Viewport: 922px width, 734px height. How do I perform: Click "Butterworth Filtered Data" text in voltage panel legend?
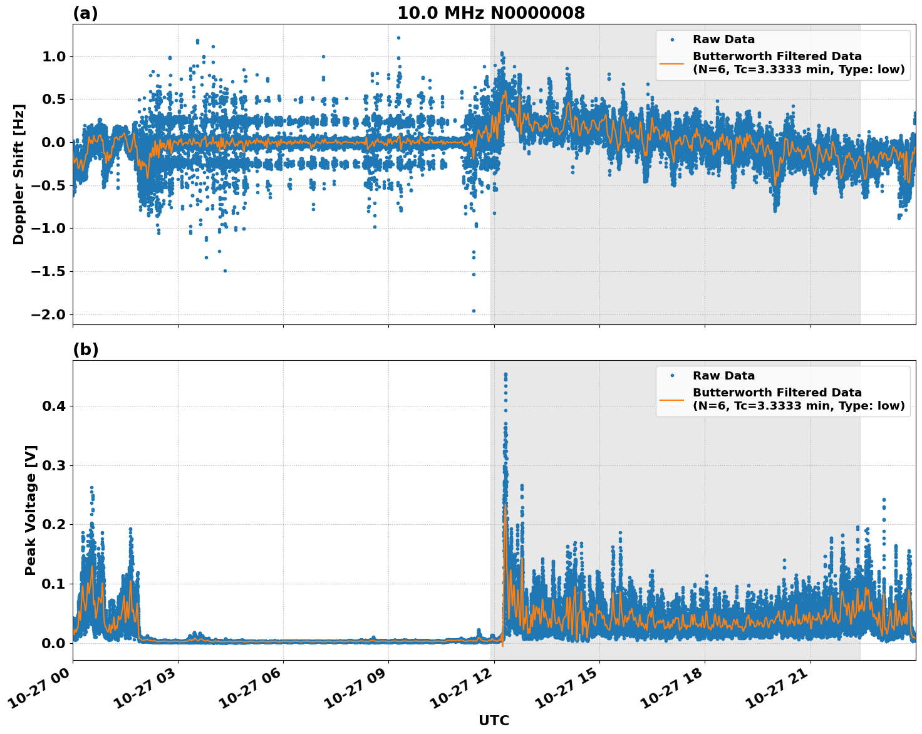777,393
